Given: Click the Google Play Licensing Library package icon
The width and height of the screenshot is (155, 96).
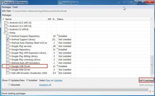Looking at the screenshot, I should [x=10, y=60].
